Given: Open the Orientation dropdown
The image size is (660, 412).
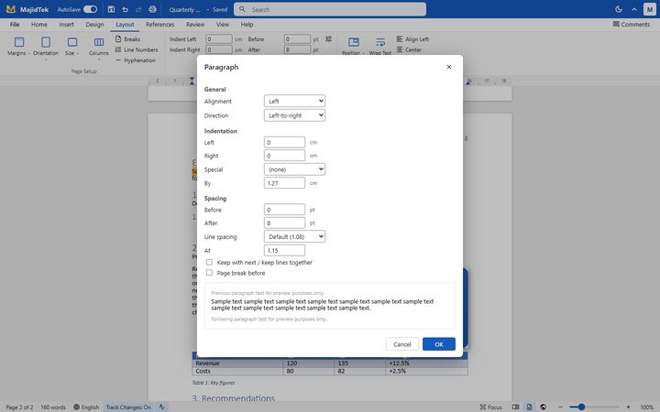Looking at the screenshot, I should click(46, 47).
